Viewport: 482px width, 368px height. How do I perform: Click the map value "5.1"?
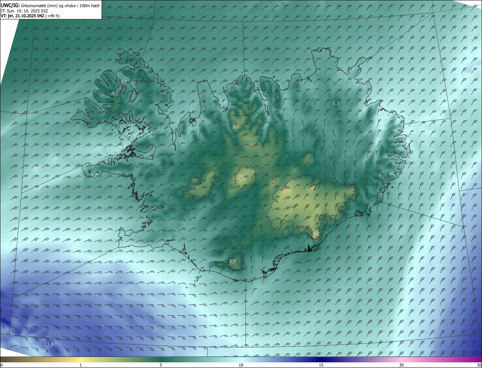(336, 103)
